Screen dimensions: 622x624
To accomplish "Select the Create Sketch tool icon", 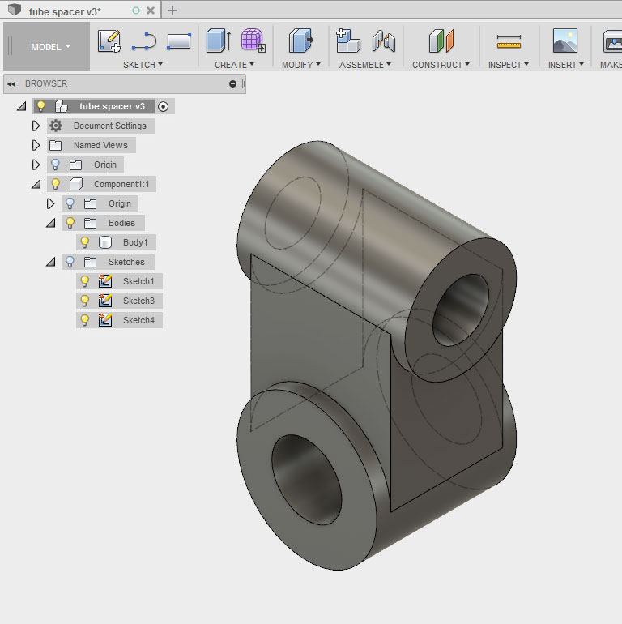I will (x=109, y=41).
